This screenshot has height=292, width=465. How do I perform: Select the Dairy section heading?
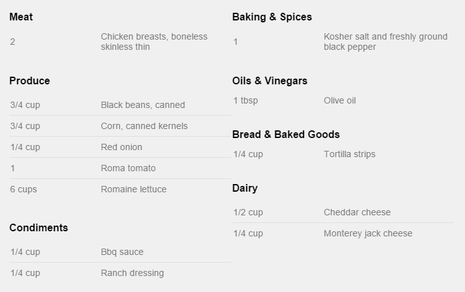click(x=245, y=188)
